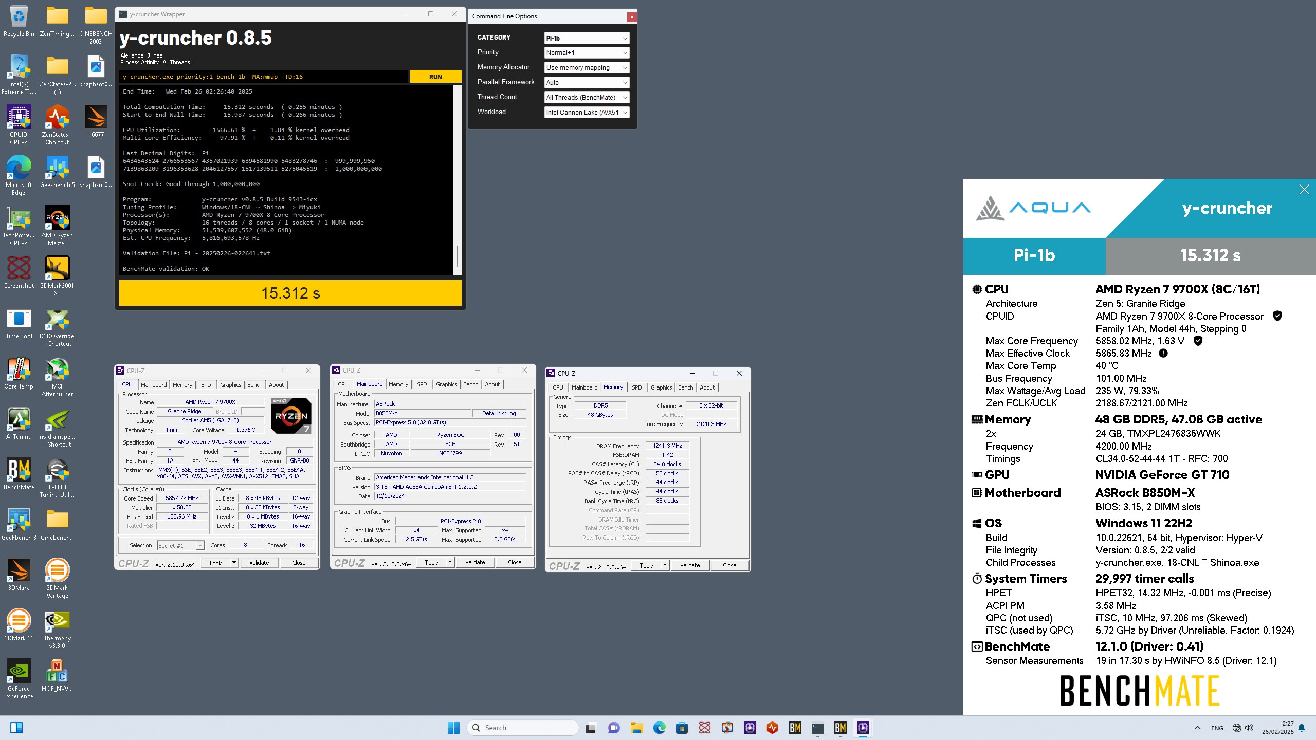Open 3DMark2001 SE desktop icon

[x=57, y=276]
